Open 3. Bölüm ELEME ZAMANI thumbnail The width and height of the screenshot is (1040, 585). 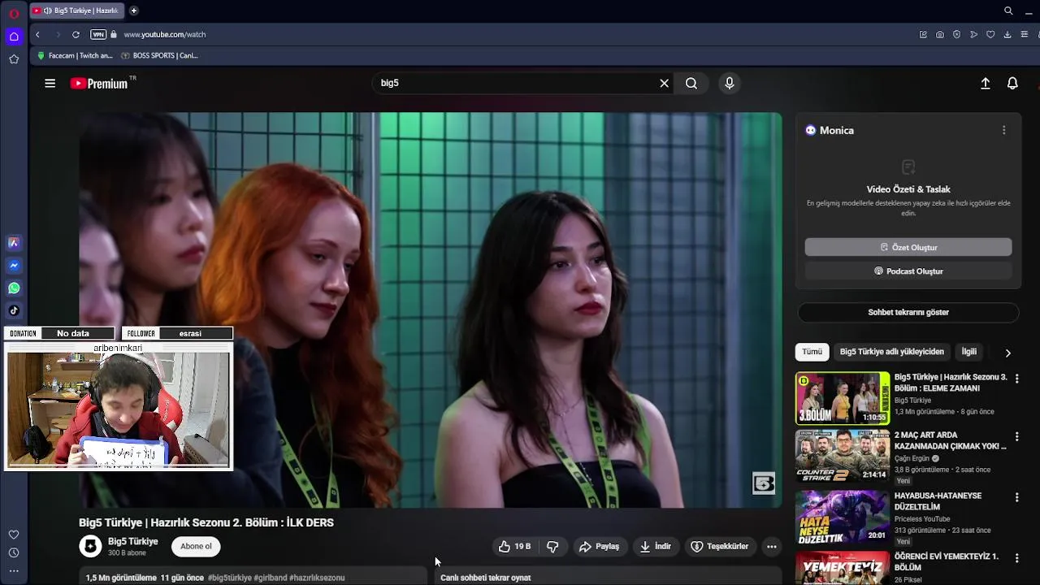843,398
